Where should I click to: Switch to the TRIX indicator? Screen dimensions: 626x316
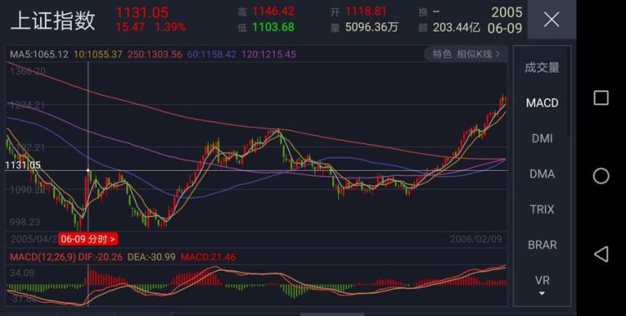pyautogui.click(x=542, y=209)
